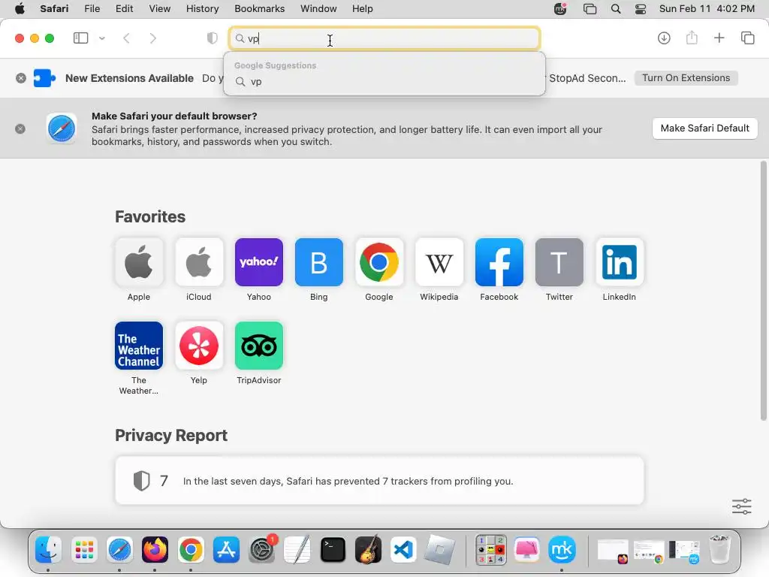Click the Spotlight search icon in menu bar
The height and width of the screenshot is (577, 769).
click(616, 9)
